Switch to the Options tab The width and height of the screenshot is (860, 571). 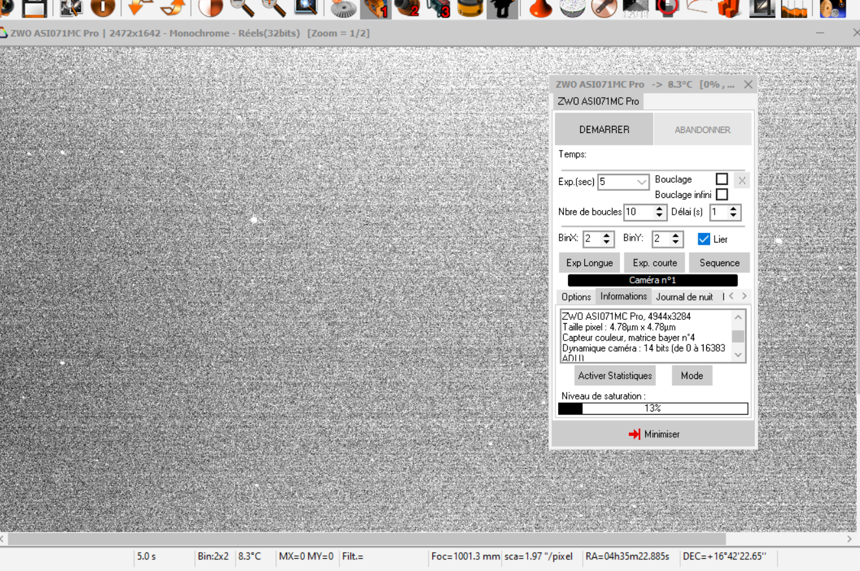click(x=576, y=297)
